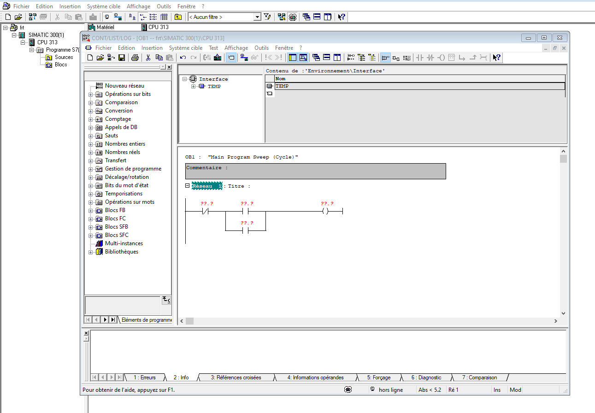
Task: Toggle the program elements catalog view button
Action: [293, 58]
